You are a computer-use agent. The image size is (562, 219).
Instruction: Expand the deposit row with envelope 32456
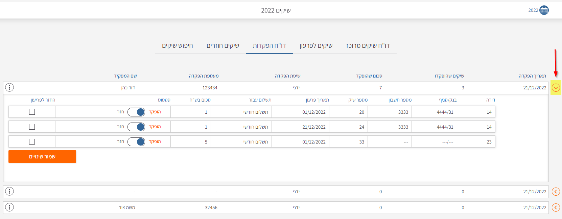[x=556, y=207]
